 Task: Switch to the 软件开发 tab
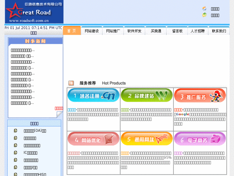(134, 31)
